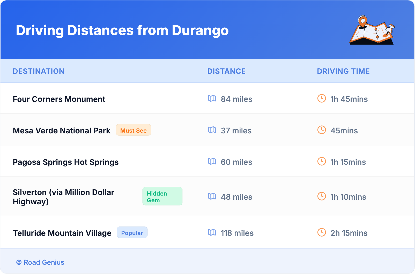The height and width of the screenshot is (274, 415).
Task: Click clock icon beside 45mins
Action: click(x=322, y=130)
